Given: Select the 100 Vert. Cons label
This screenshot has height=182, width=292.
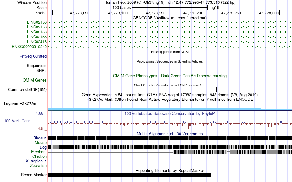Looking at the screenshot, I should pos(17,121).
